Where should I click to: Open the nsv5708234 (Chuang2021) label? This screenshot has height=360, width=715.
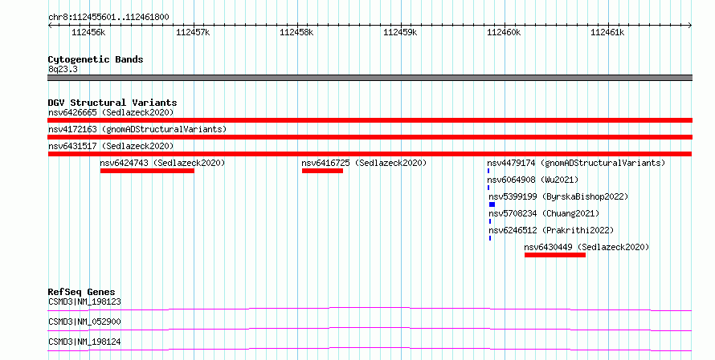(x=544, y=213)
